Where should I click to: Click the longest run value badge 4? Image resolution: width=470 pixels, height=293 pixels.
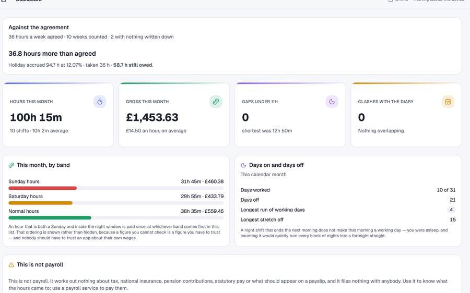point(451,210)
